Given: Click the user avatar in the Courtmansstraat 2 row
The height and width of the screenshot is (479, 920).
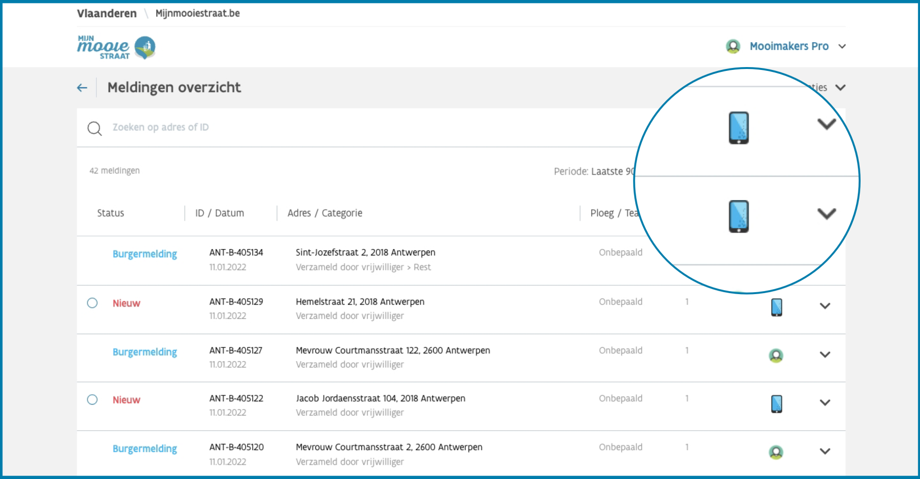Looking at the screenshot, I should click(776, 452).
